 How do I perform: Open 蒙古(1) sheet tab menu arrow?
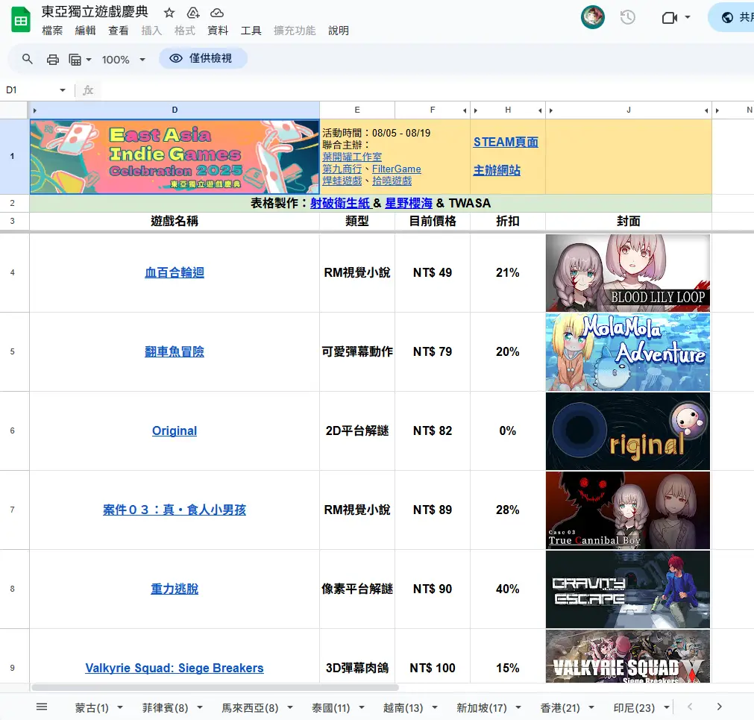point(120,707)
